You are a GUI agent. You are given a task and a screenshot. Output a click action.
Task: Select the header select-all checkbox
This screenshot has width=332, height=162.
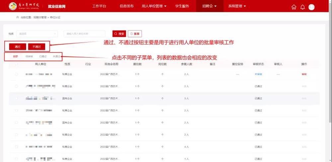coord(17,64)
